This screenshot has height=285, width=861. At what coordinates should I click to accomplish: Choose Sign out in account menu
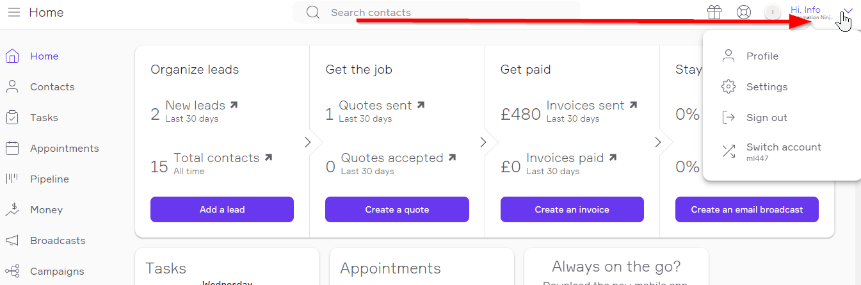coord(766,118)
